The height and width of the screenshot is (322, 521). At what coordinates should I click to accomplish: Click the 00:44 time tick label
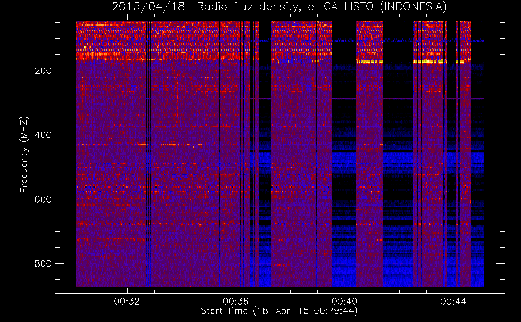point(453,302)
